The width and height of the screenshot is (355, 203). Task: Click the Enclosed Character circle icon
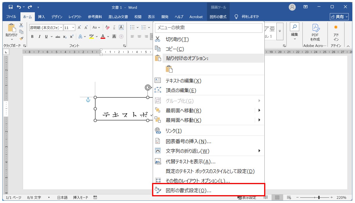coord(121,37)
